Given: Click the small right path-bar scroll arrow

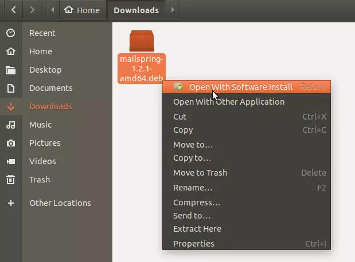Looking at the screenshot, I should [x=173, y=10].
